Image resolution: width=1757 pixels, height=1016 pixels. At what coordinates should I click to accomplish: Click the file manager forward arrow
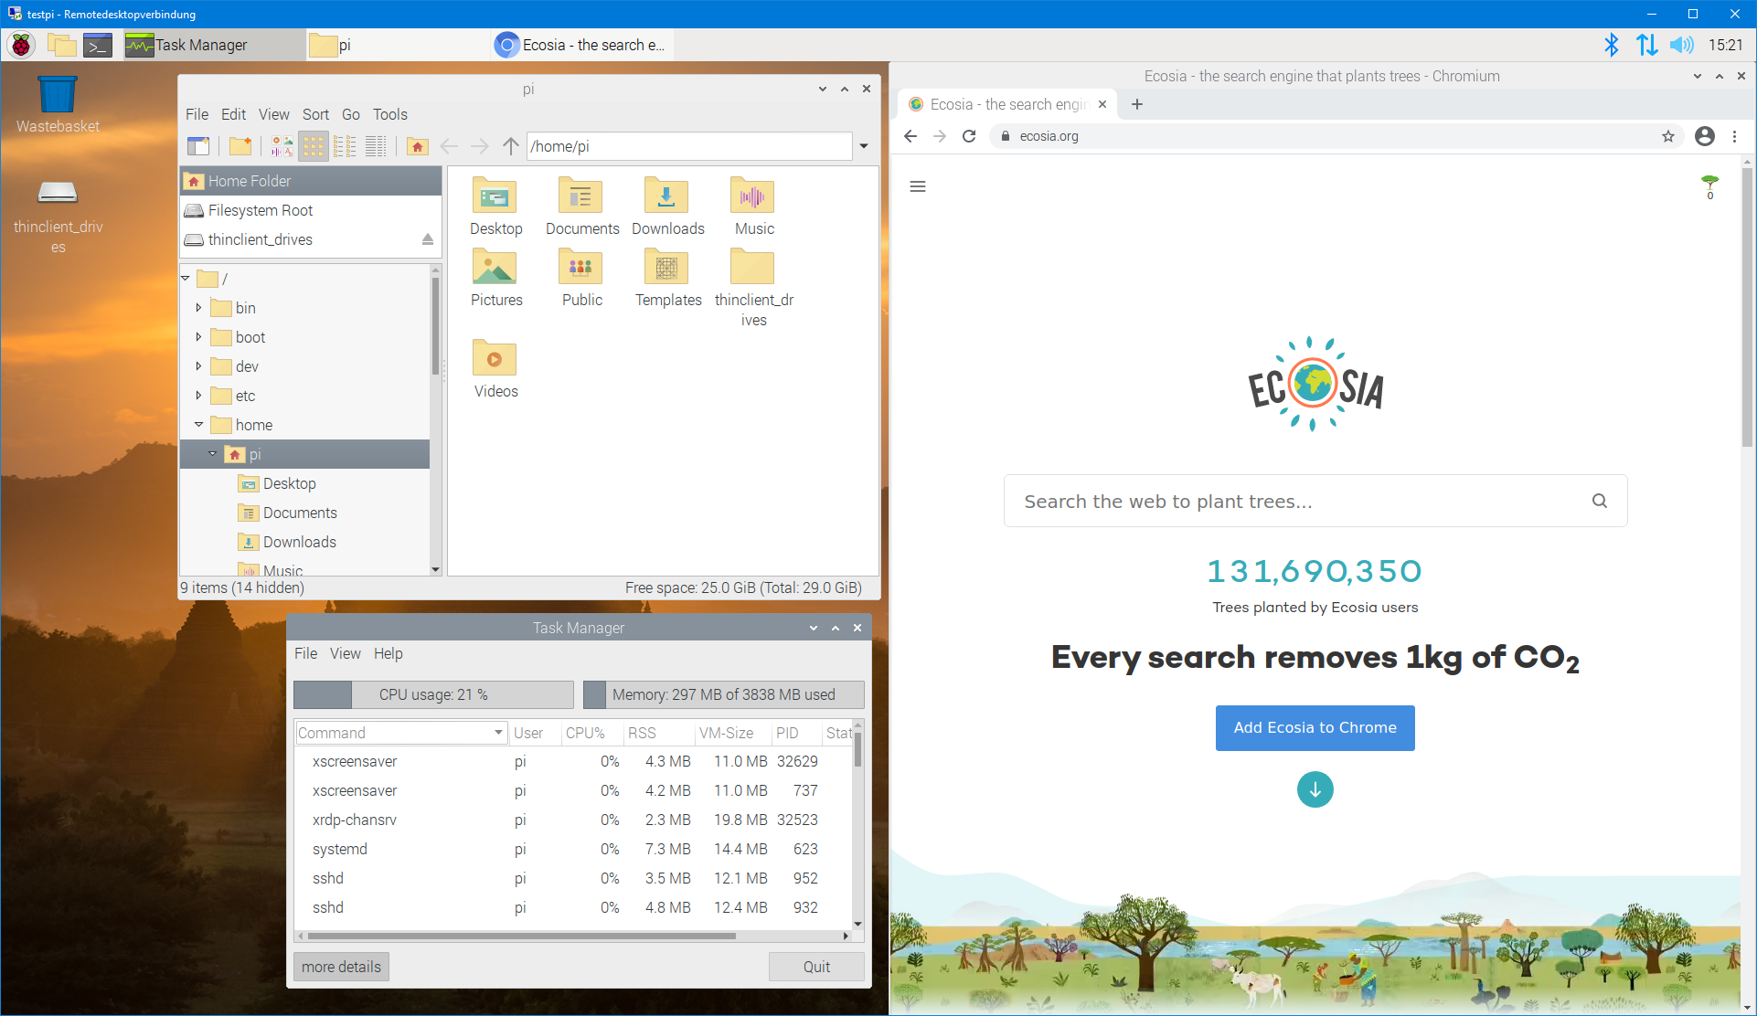(479, 146)
